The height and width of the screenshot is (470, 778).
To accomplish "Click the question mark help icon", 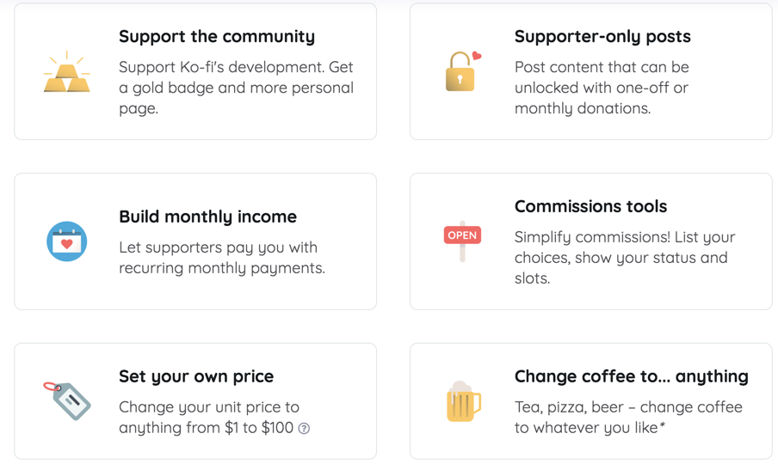I will pos(304,428).
